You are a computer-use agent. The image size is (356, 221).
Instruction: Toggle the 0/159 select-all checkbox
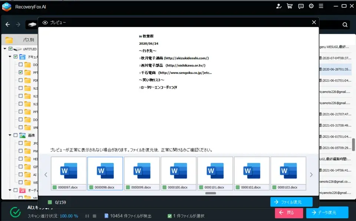(x=50, y=202)
